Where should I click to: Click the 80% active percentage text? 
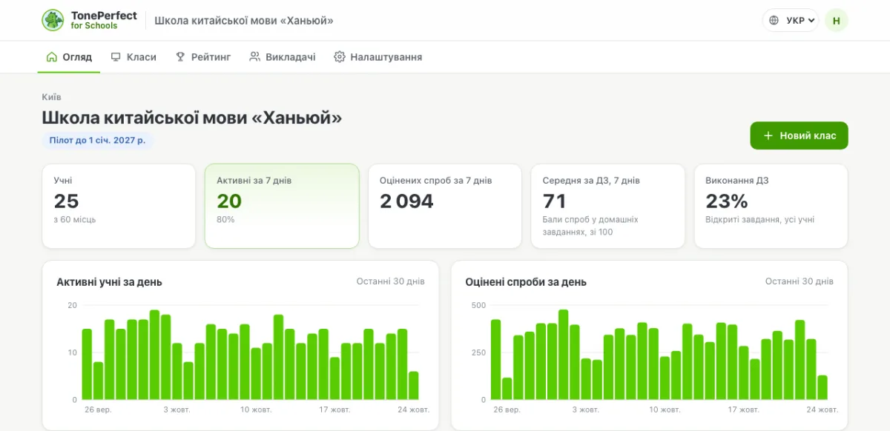coord(225,220)
